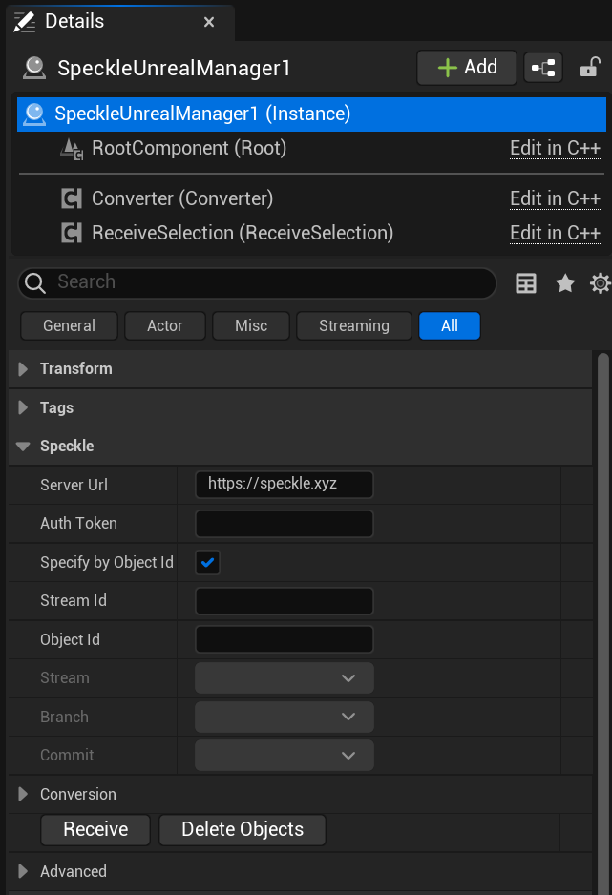Click the Receive button
The image size is (612, 895).
click(x=95, y=829)
